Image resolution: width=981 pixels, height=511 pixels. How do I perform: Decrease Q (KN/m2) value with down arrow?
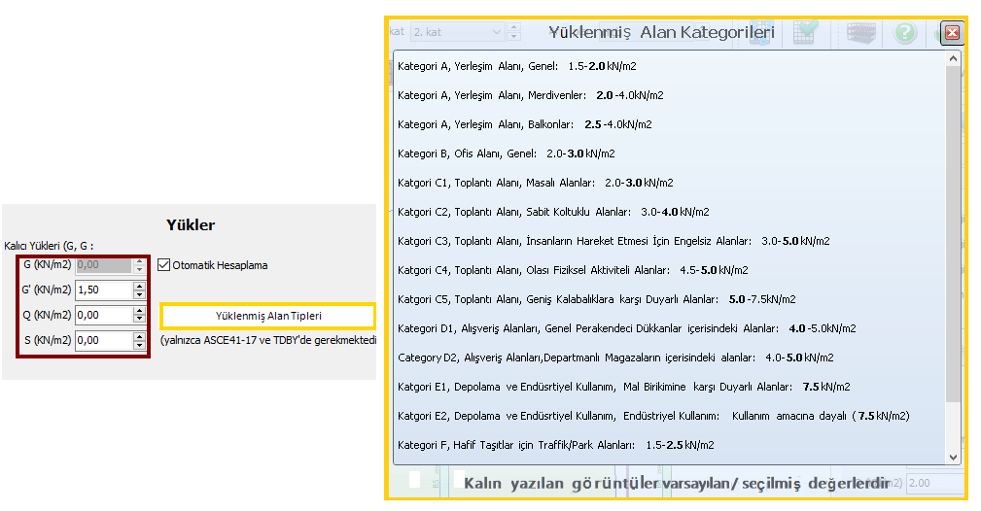point(140,320)
